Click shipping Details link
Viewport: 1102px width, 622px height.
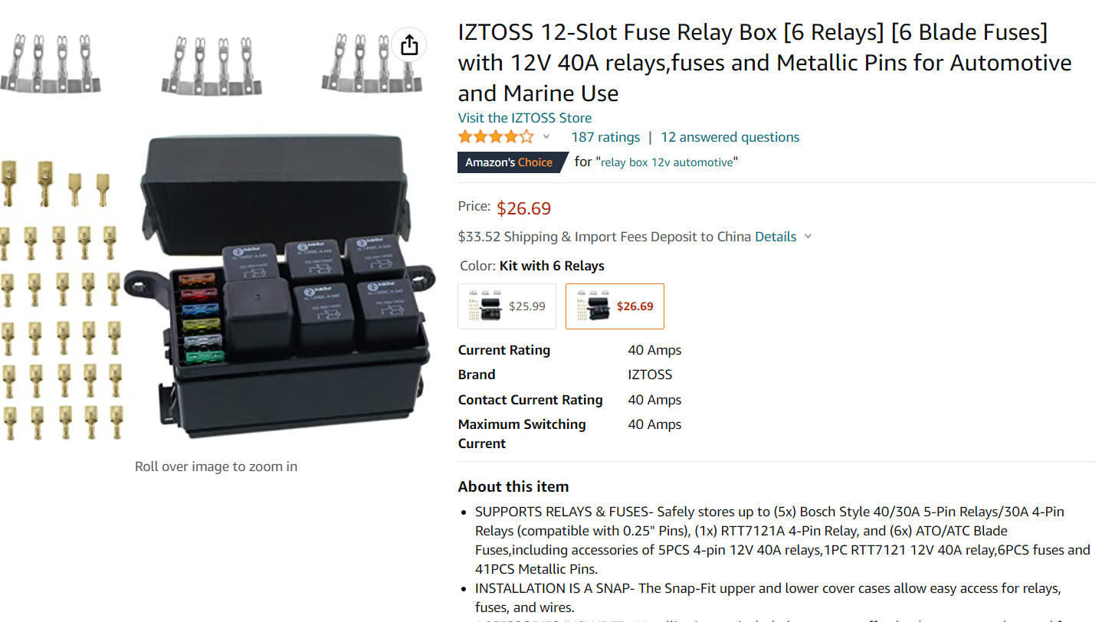click(x=776, y=237)
